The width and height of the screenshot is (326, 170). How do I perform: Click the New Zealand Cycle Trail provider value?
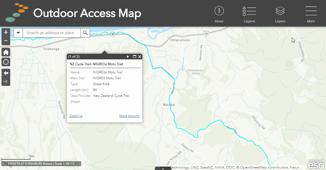coord(111,96)
